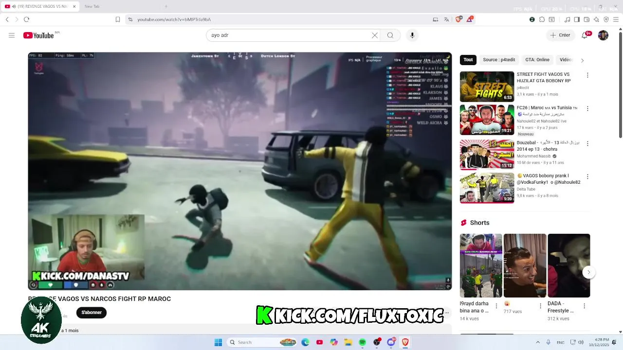Click S'abonner subscribe button
The width and height of the screenshot is (623, 350).
pos(92,313)
